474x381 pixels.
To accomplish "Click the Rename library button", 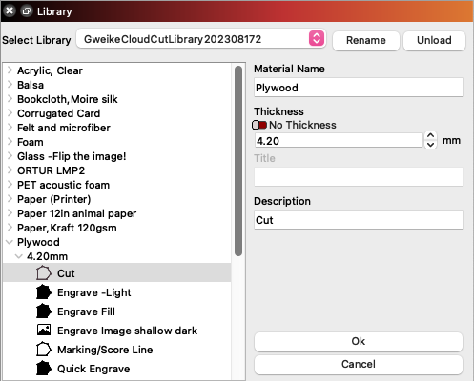I will point(366,40).
